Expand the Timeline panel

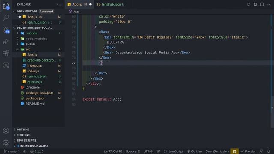(38, 135)
